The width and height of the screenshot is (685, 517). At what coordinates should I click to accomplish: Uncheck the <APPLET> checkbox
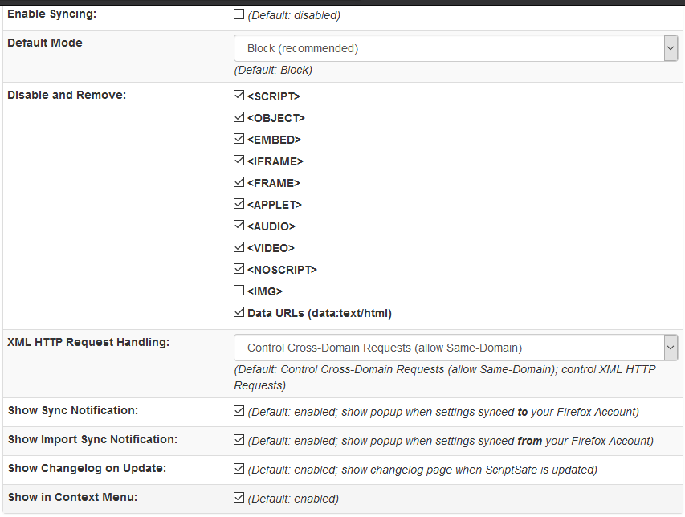click(239, 204)
